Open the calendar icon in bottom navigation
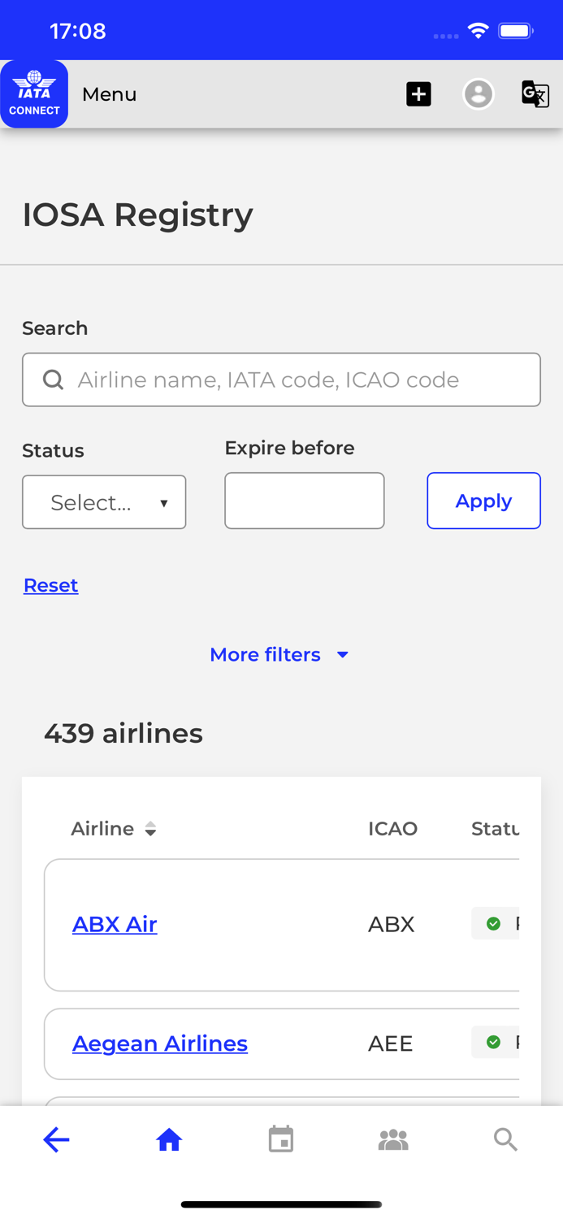Viewport: 563px width, 1219px height. 281,1139
